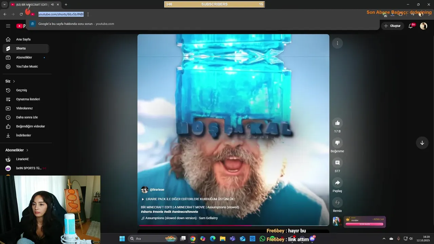Open the comments showing 377
Image resolution: width=434 pixels, height=244 pixels.
point(337,163)
